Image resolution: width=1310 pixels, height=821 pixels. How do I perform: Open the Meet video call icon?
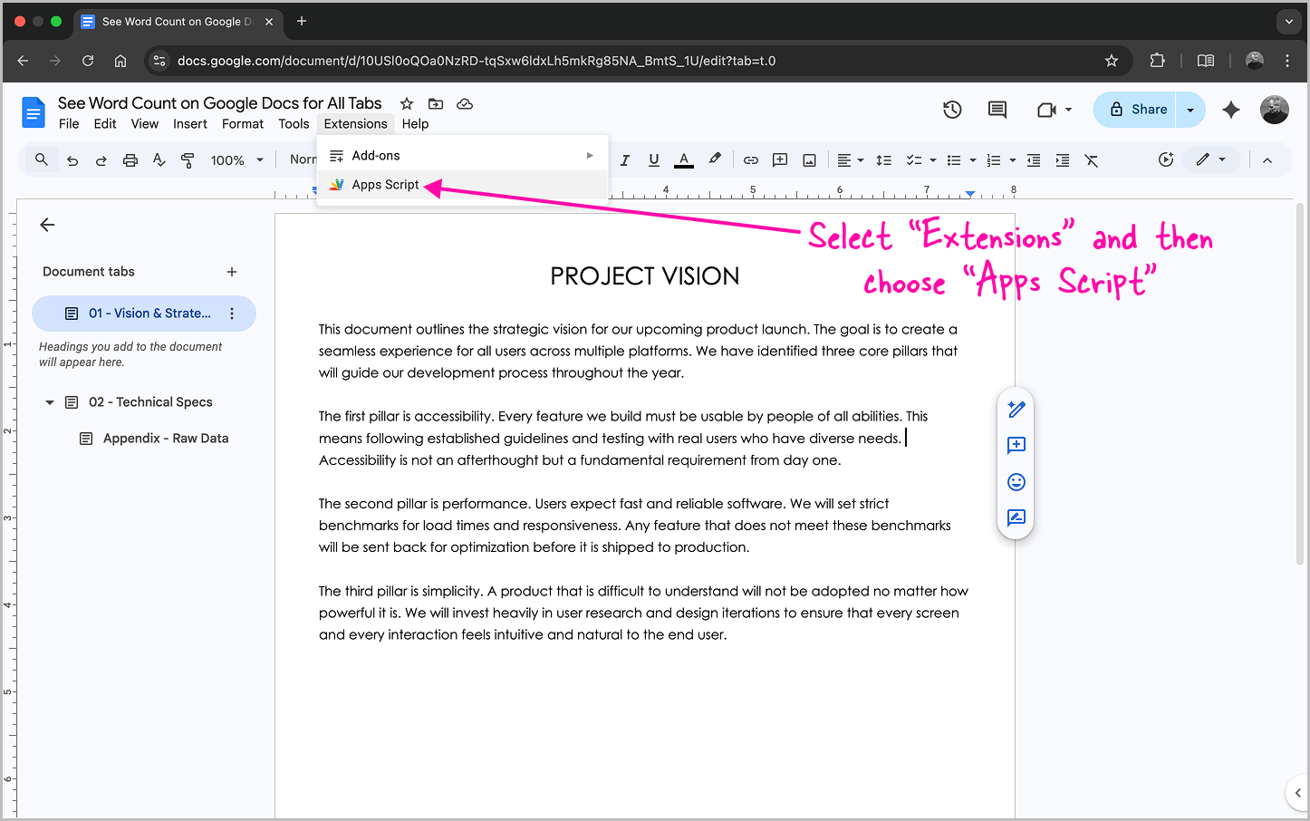(1048, 109)
